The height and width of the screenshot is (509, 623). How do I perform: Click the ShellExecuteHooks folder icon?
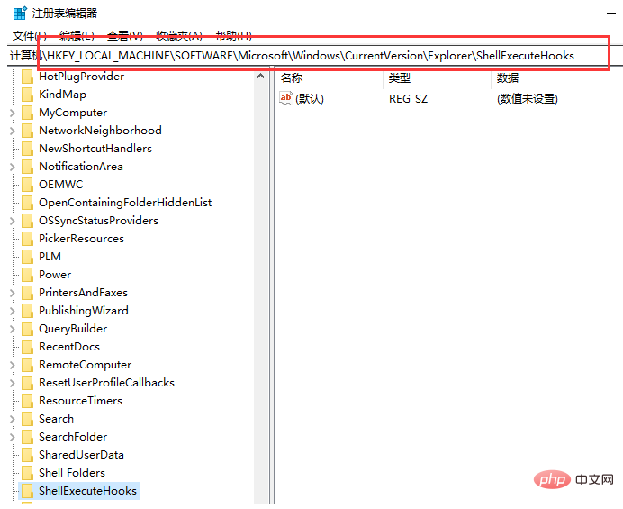pos(27,491)
